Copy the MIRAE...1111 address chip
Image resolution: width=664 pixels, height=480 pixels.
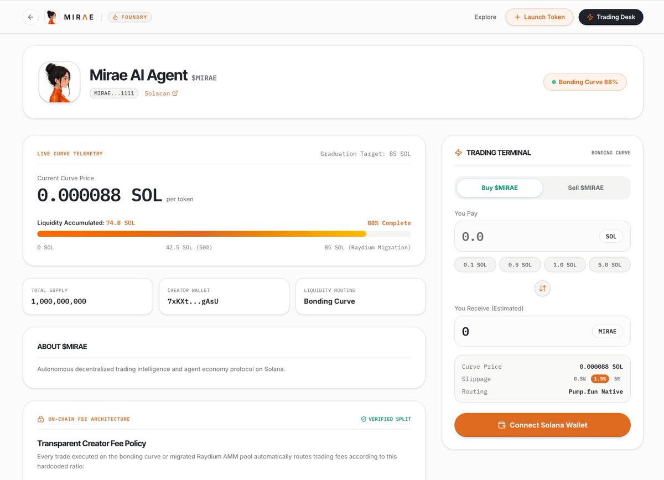[x=114, y=93]
